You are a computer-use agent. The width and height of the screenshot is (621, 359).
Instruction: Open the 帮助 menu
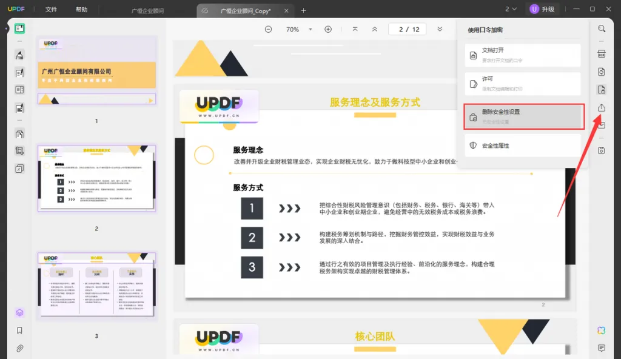pos(82,10)
